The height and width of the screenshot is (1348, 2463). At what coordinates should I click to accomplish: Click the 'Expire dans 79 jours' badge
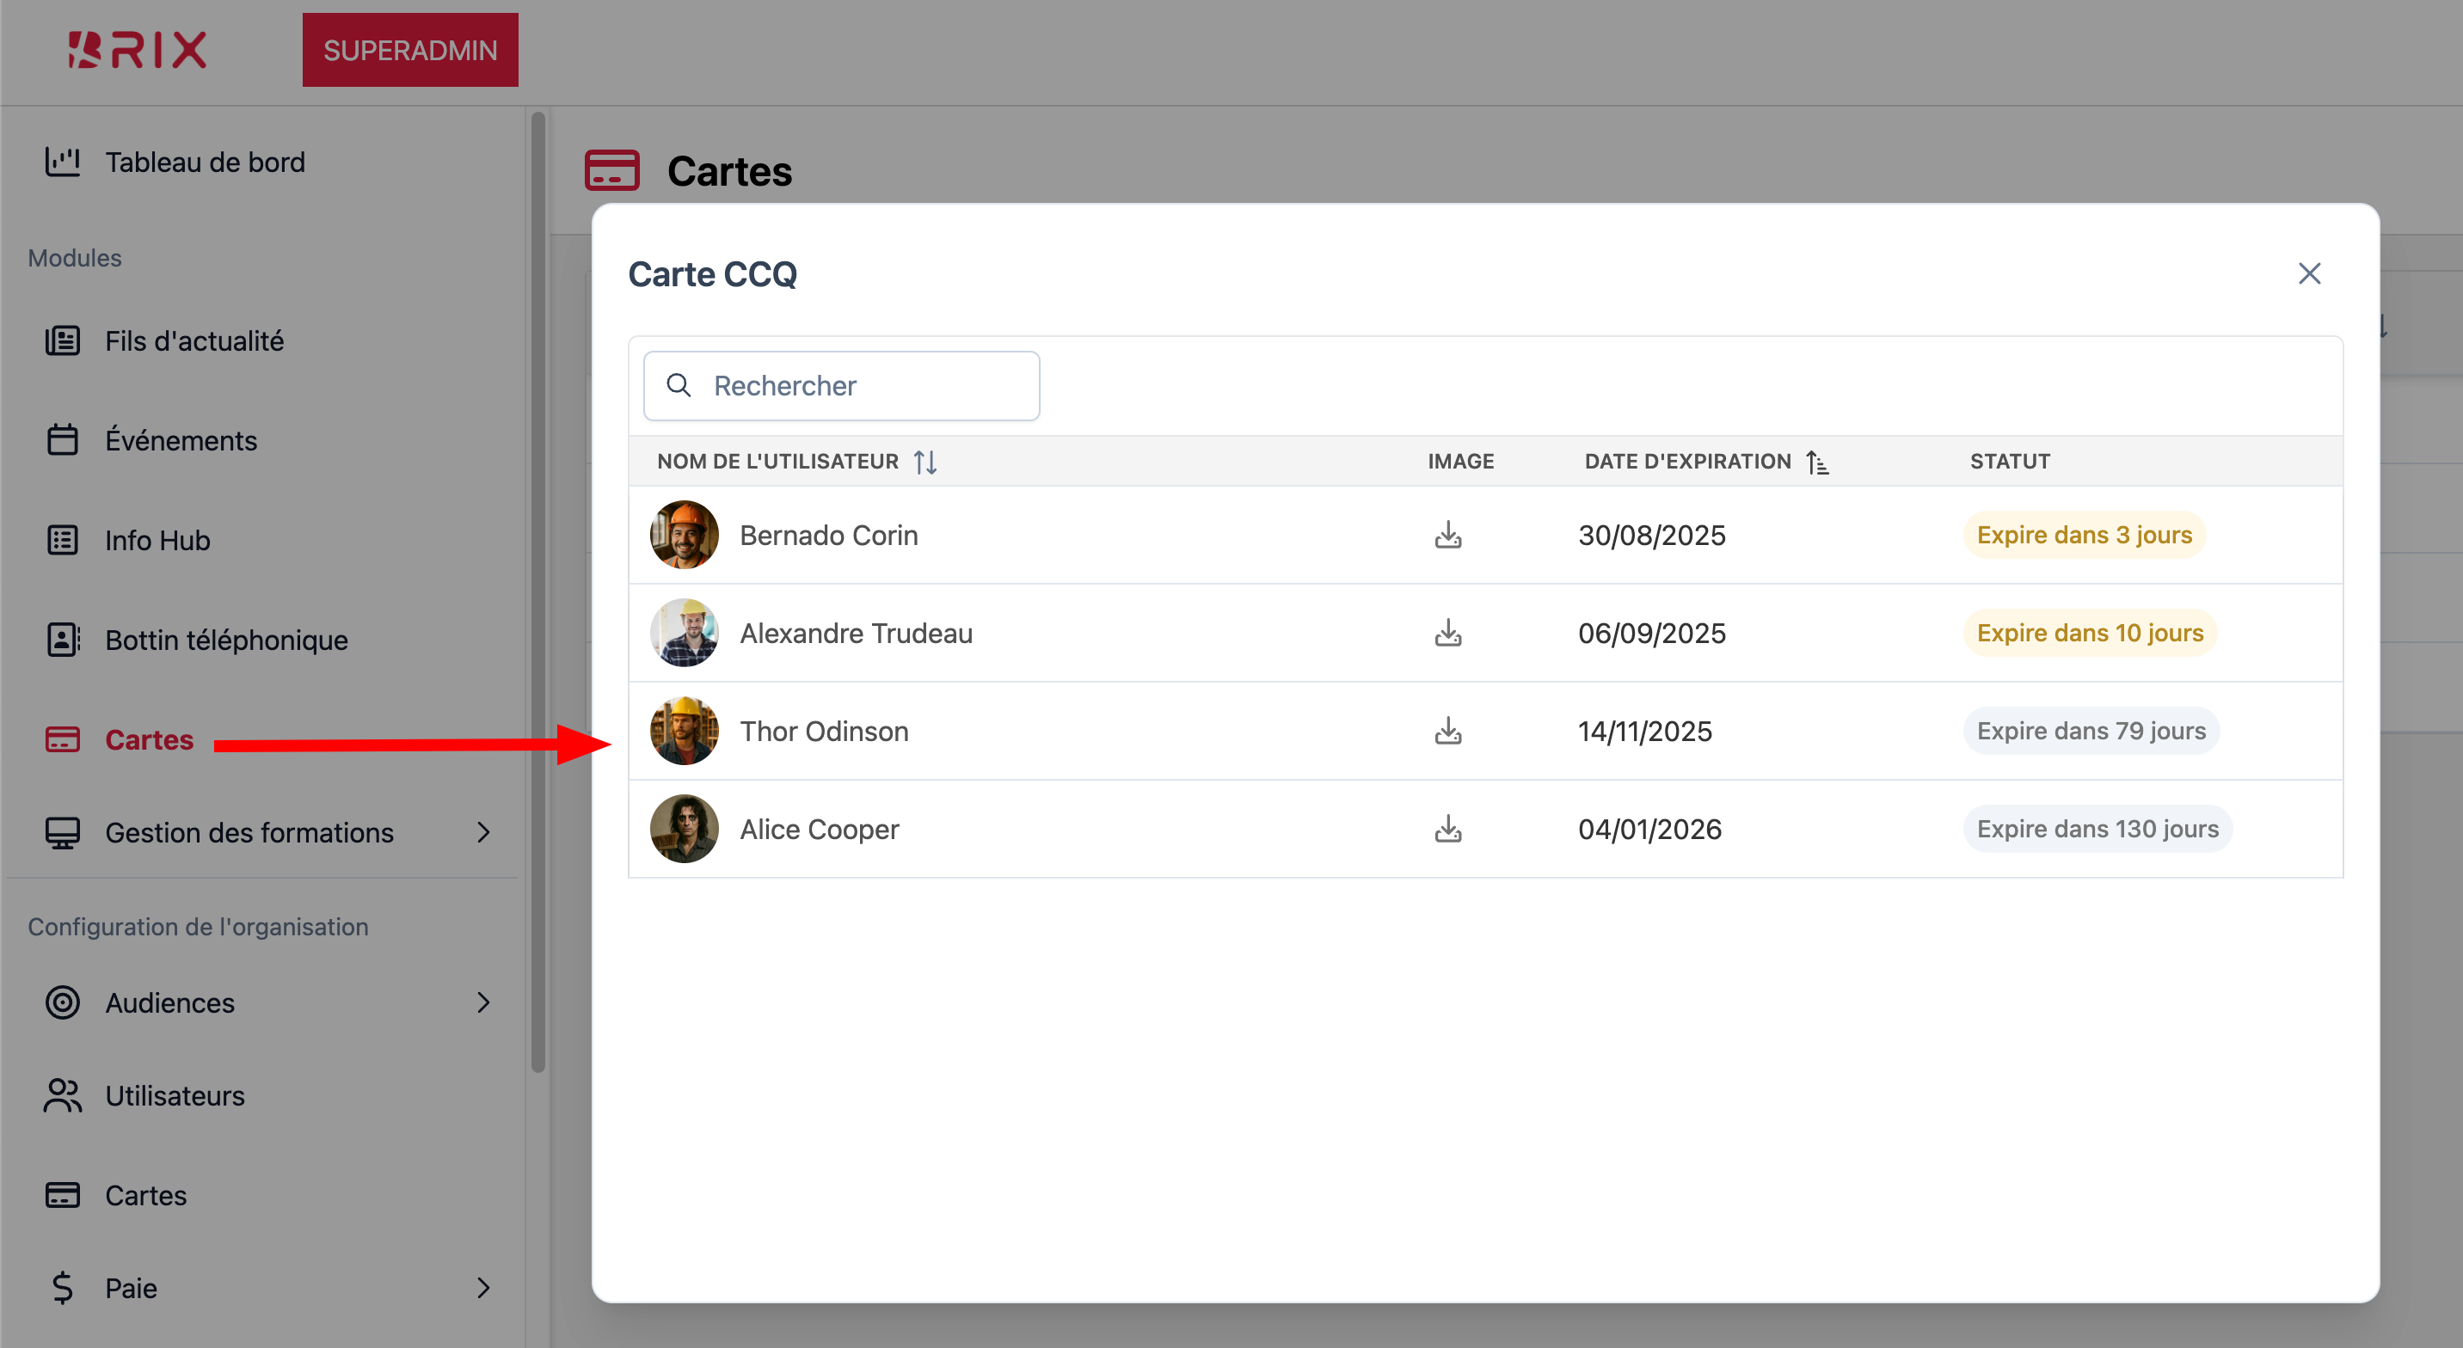[x=2091, y=732]
